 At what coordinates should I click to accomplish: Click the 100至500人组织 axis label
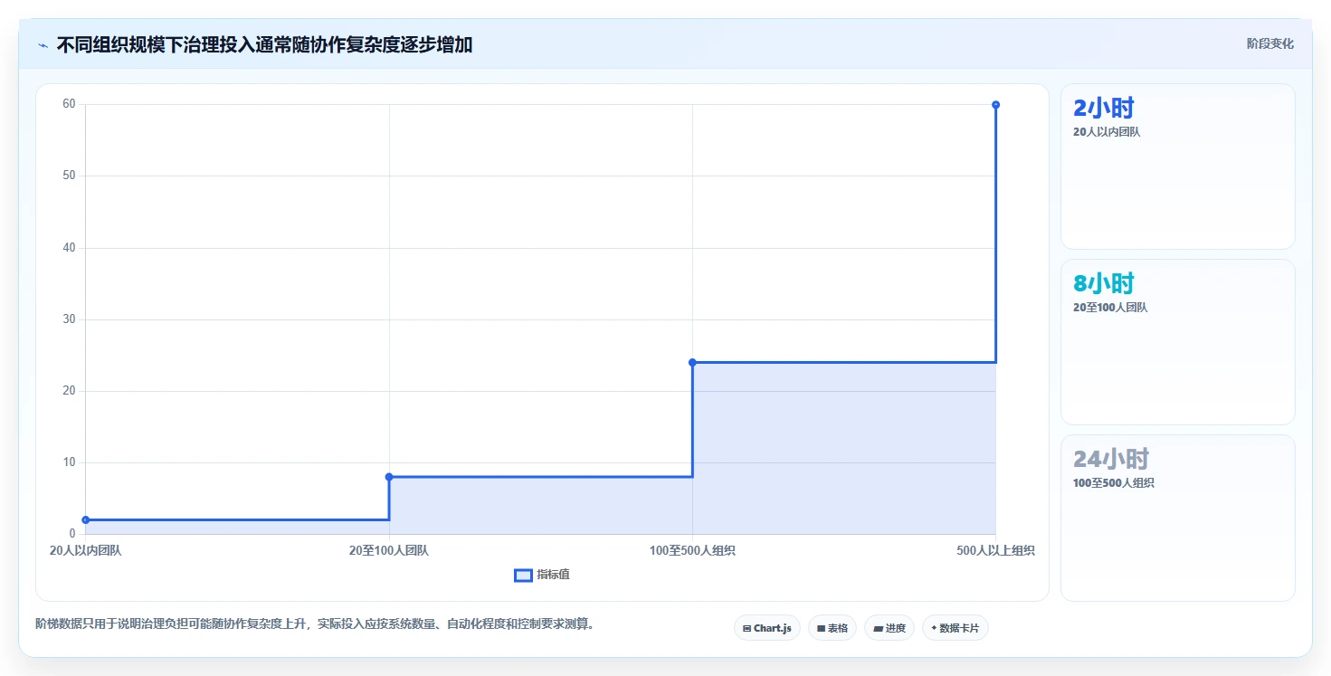tap(692, 550)
